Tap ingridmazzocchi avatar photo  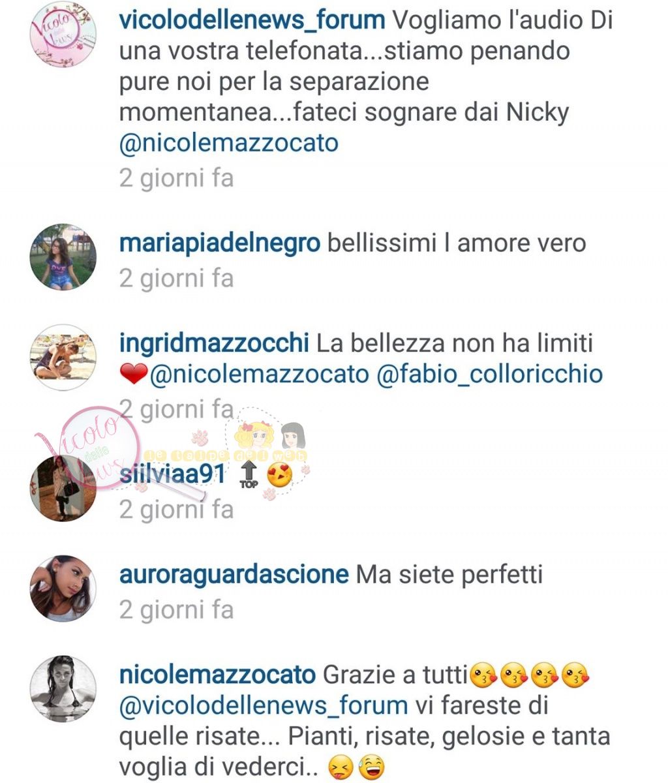(63, 358)
